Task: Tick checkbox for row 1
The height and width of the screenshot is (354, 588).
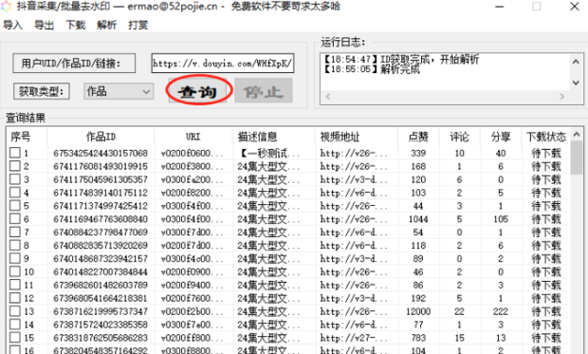Action: [15, 153]
